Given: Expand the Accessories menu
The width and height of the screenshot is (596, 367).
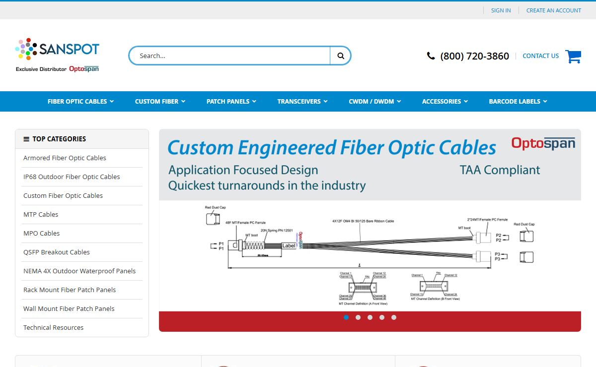Looking at the screenshot, I should point(445,101).
